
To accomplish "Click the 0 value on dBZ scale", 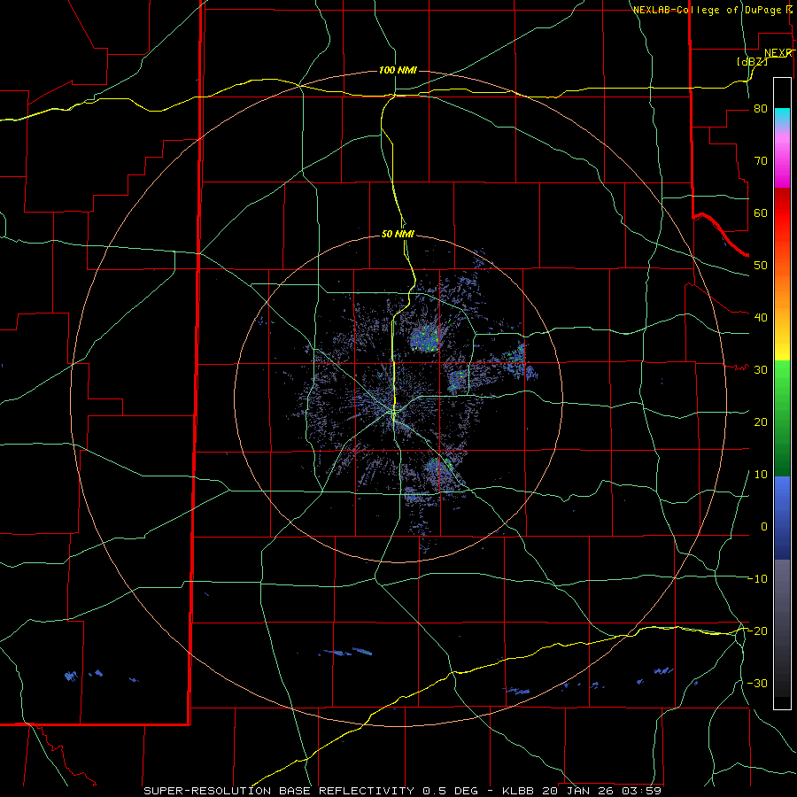I will [x=764, y=527].
